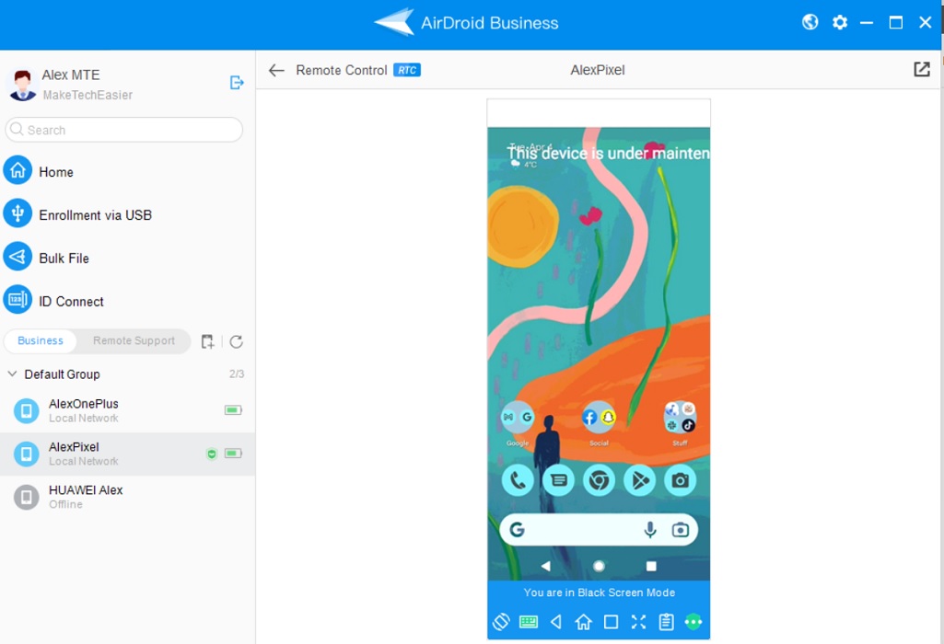Click the Alex MTE profile avatar

click(x=23, y=85)
